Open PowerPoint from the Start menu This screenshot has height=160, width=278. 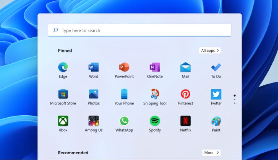pos(124,70)
